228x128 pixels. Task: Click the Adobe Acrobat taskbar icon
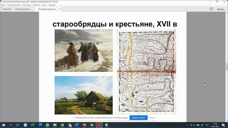click(x=99, y=125)
